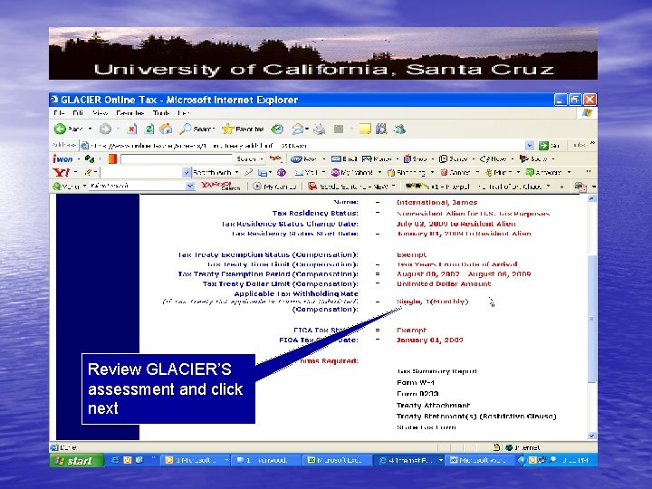
Task: Click the page scrollbar down arrow
Action: [591, 436]
